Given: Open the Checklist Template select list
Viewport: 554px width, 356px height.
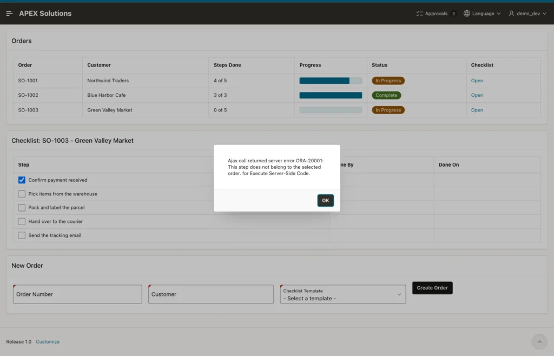Looking at the screenshot, I should [342, 294].
